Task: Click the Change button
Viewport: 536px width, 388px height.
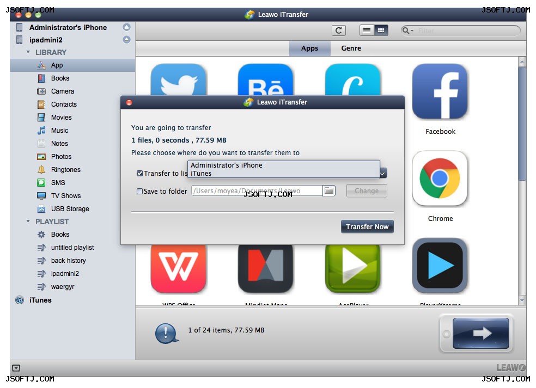Action: pos(367,191)
